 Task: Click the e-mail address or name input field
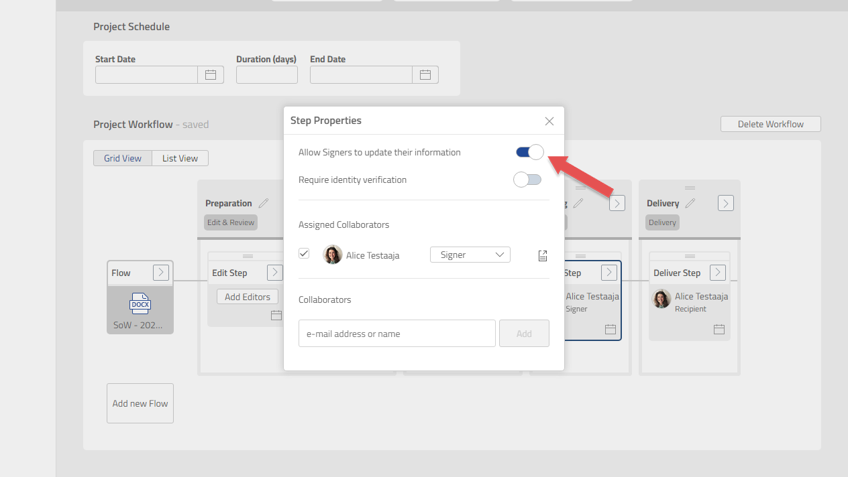coord(396,333)
